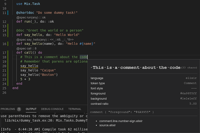Click the '"Hello World"' string
This screenshot has height=133, width=200.
click(67, 35)
